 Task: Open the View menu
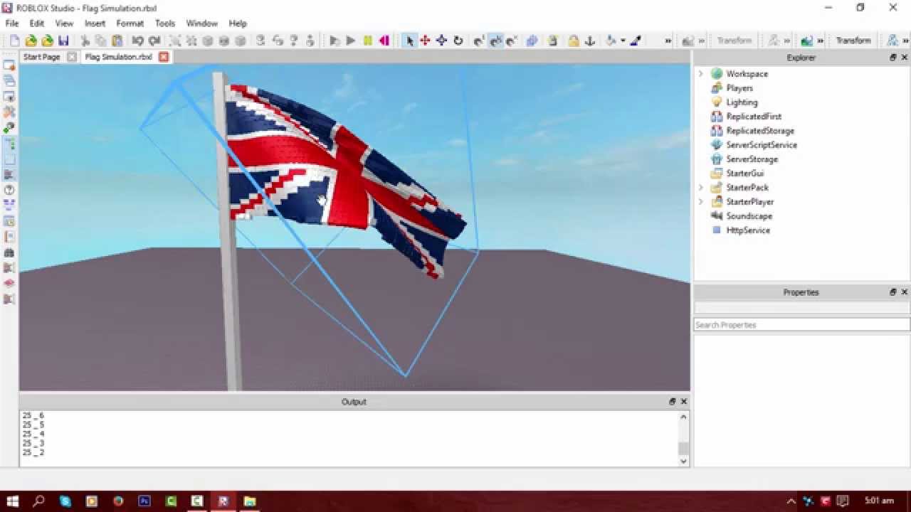point(64,23)
